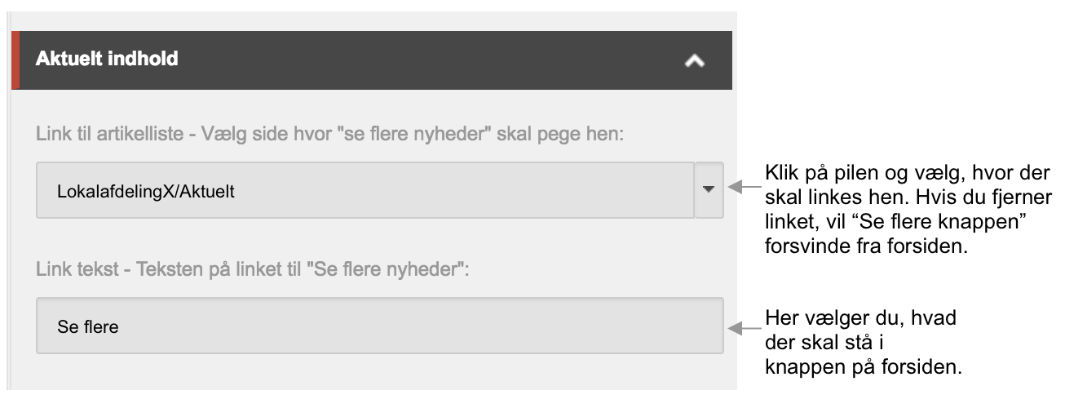1065x408 pixels.
Task: Click the "Se flere" text inside input
Action: 88,327
